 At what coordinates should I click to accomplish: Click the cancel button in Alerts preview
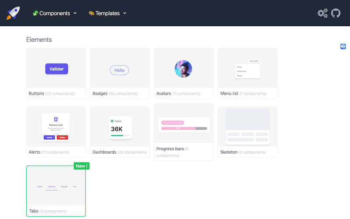pyautogui.click(x=49, y=138)
